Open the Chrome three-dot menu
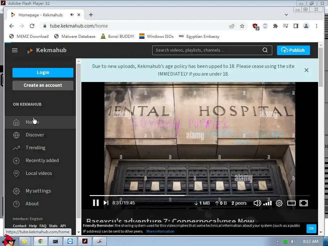The width and height of the screenshot is (328, 246). pyautogui.click(x=316, y=26)
